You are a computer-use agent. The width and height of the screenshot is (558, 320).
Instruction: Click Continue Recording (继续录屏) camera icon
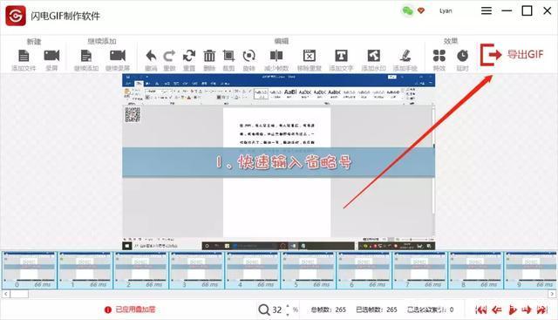(x=118, y=56)
